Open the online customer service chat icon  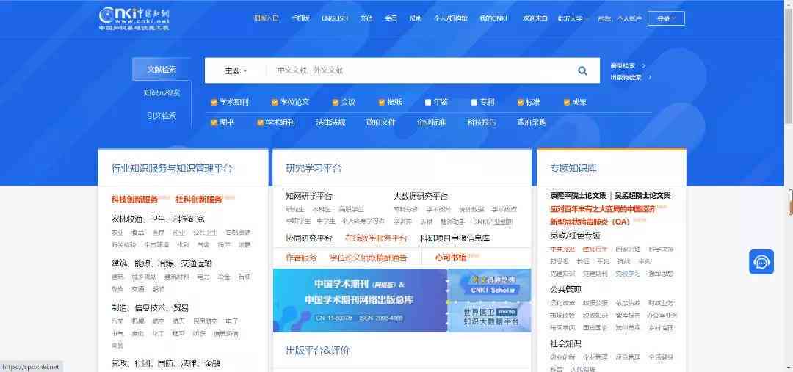coord(761,262)
